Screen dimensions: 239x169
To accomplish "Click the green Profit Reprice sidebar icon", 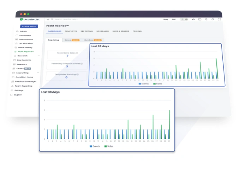I will click(16, 52).
